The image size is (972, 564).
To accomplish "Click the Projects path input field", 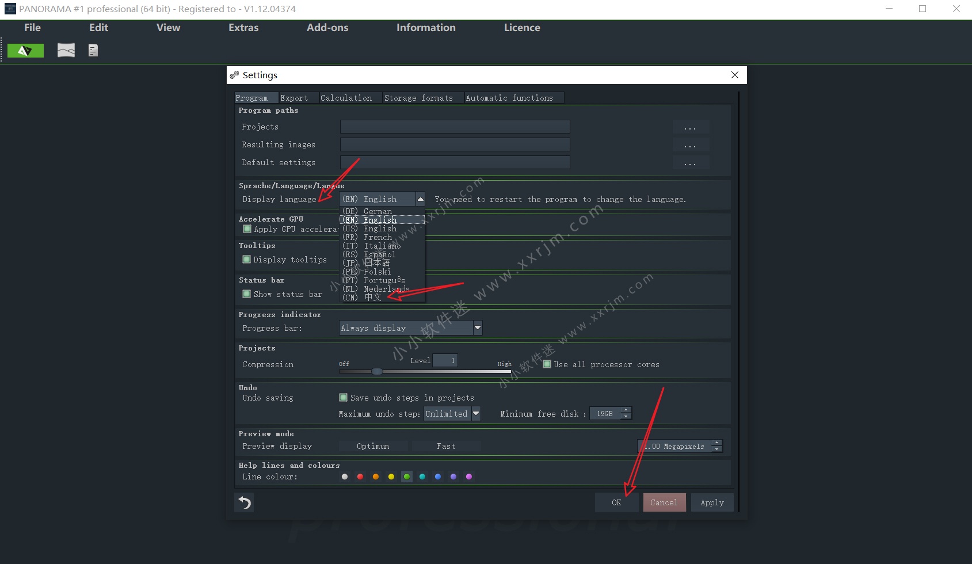I will [x=455, y=127].
